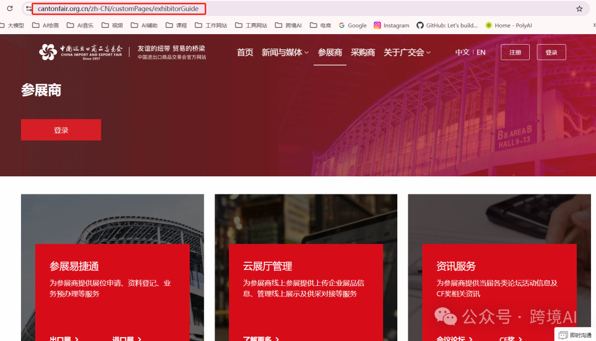This screenshot has width=596, height=341.
Task: Open the 电商 bookmark folder
Action: pyautogui.click(x=321, y=25)
